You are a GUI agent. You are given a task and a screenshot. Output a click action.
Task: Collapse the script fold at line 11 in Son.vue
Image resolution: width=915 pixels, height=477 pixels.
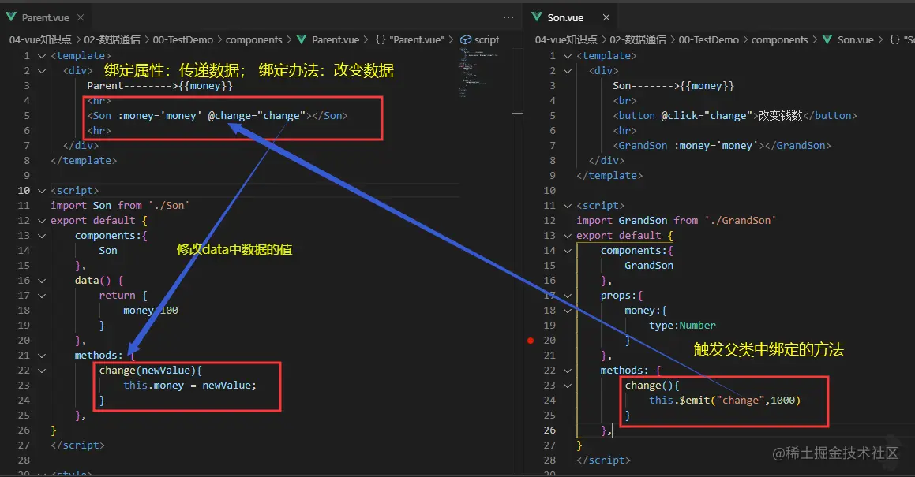567,206
